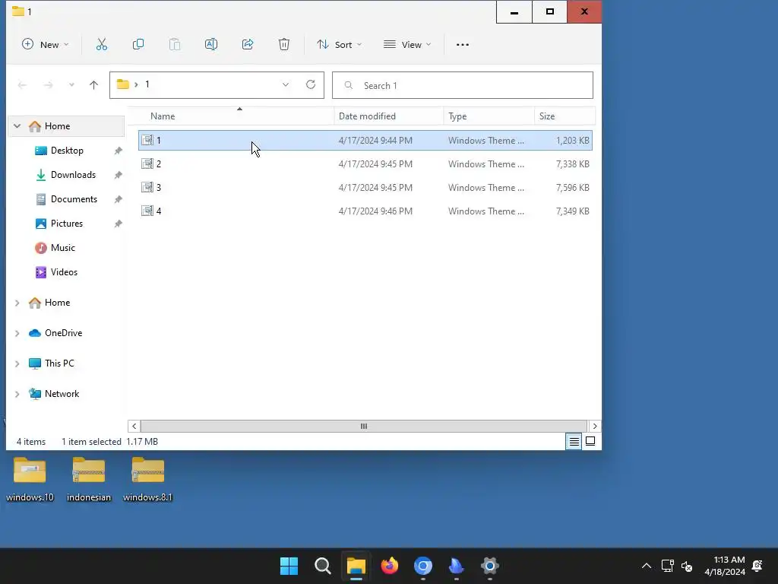Click the Cut scissors icon

coord(102,45)
